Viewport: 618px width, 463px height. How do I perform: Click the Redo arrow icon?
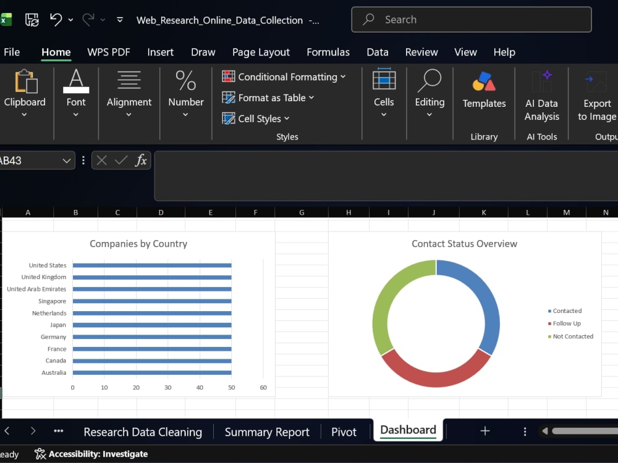tap(88, 19)
